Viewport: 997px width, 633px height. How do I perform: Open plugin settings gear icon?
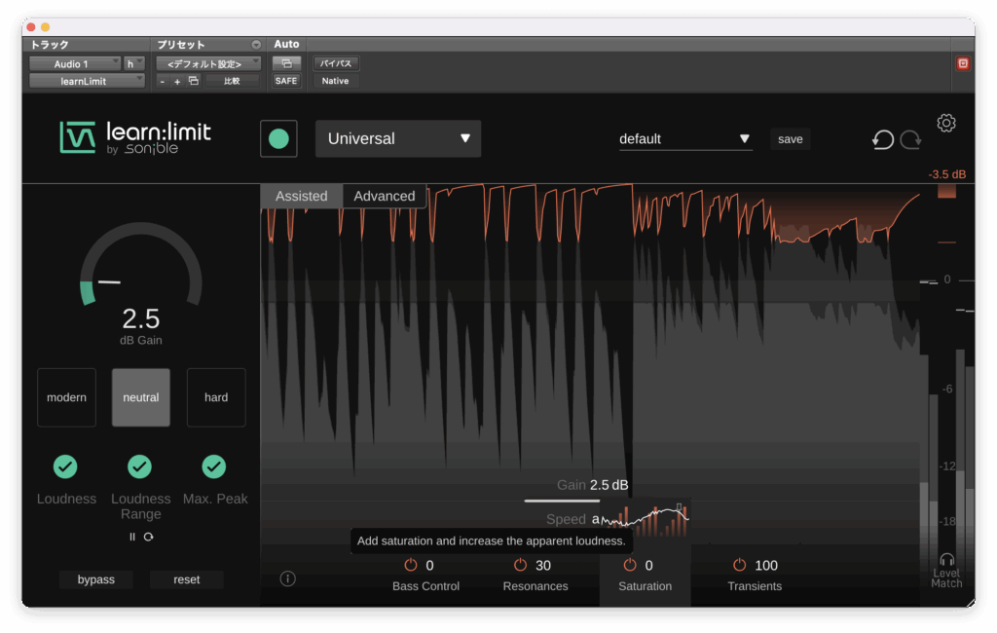point(946,123)
